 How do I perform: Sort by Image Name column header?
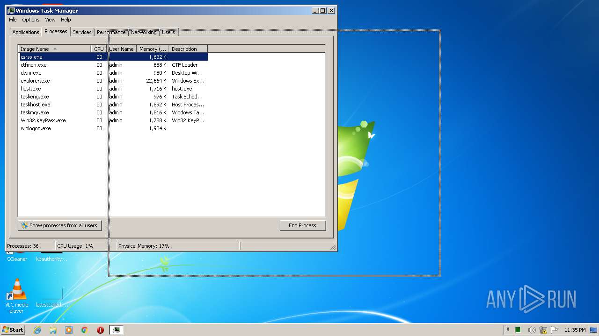[54, 49]
